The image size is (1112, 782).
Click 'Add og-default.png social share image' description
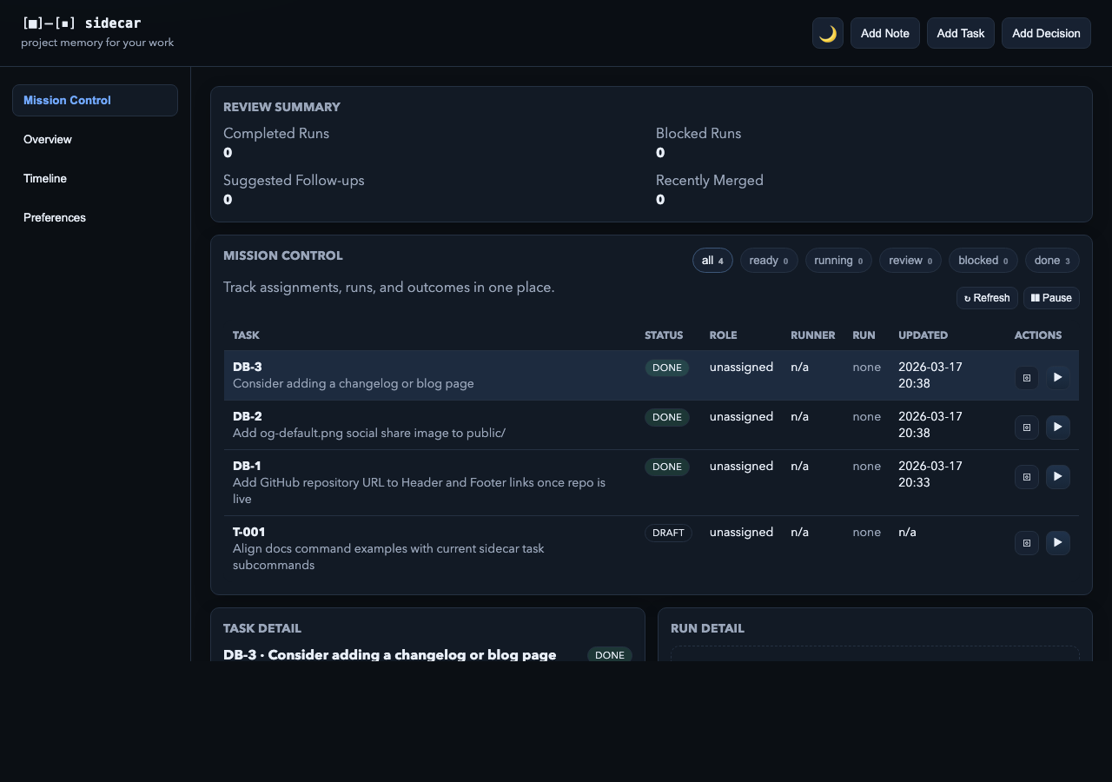369,433
